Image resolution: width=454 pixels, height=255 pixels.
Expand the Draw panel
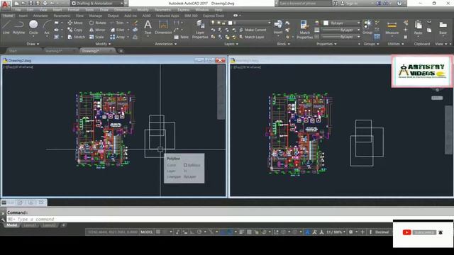(33, 44)
